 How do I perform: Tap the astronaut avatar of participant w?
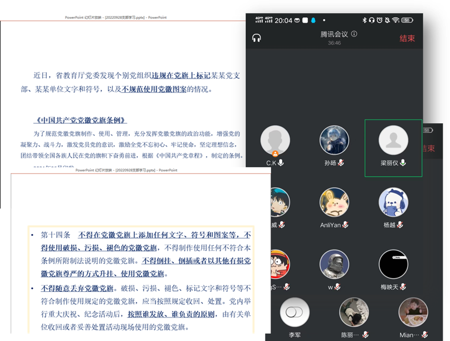[x=334, y=264]
